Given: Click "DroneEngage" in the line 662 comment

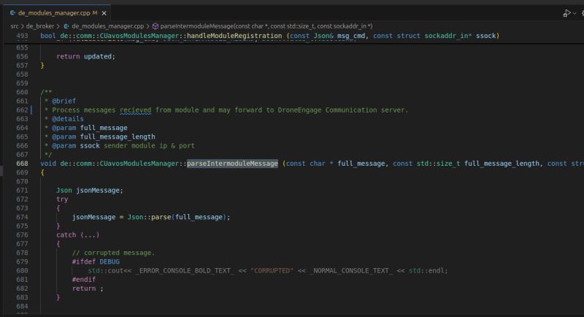Looking at the screenshot, I should click(299, 110).
